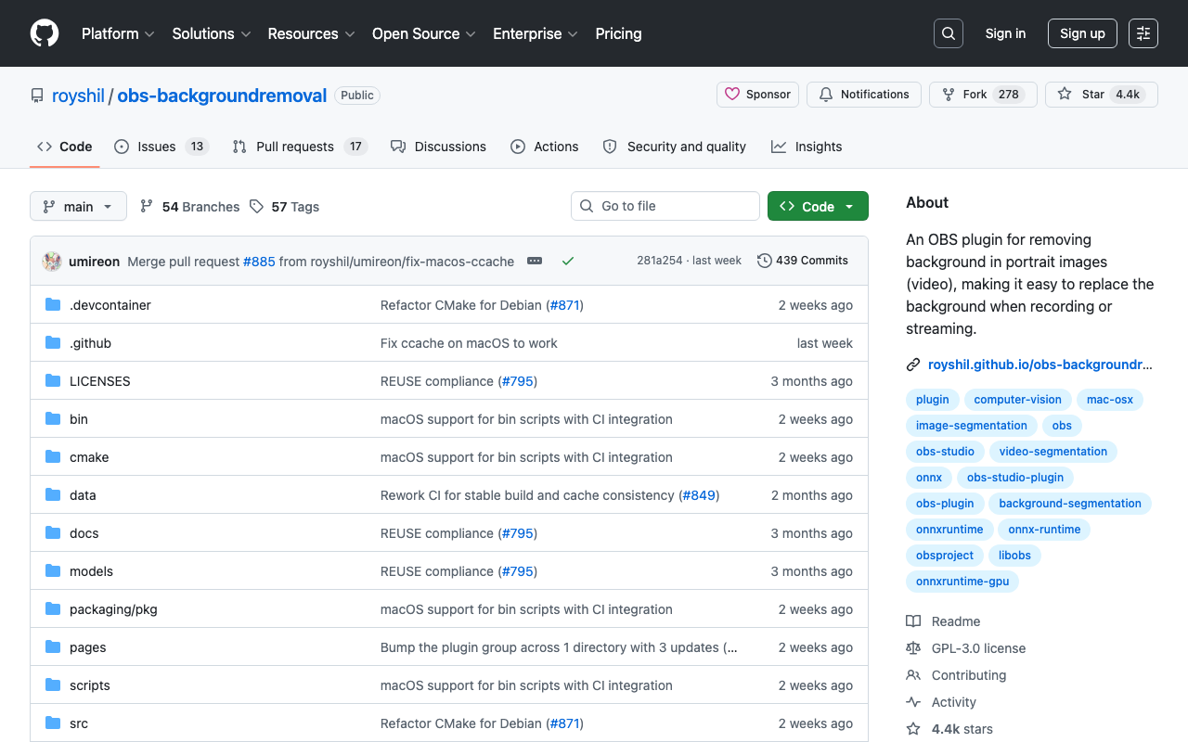Open the docs folder
Image resolution: width=1188 pixels, height=742 pixels.
click(x=84, y=533)
